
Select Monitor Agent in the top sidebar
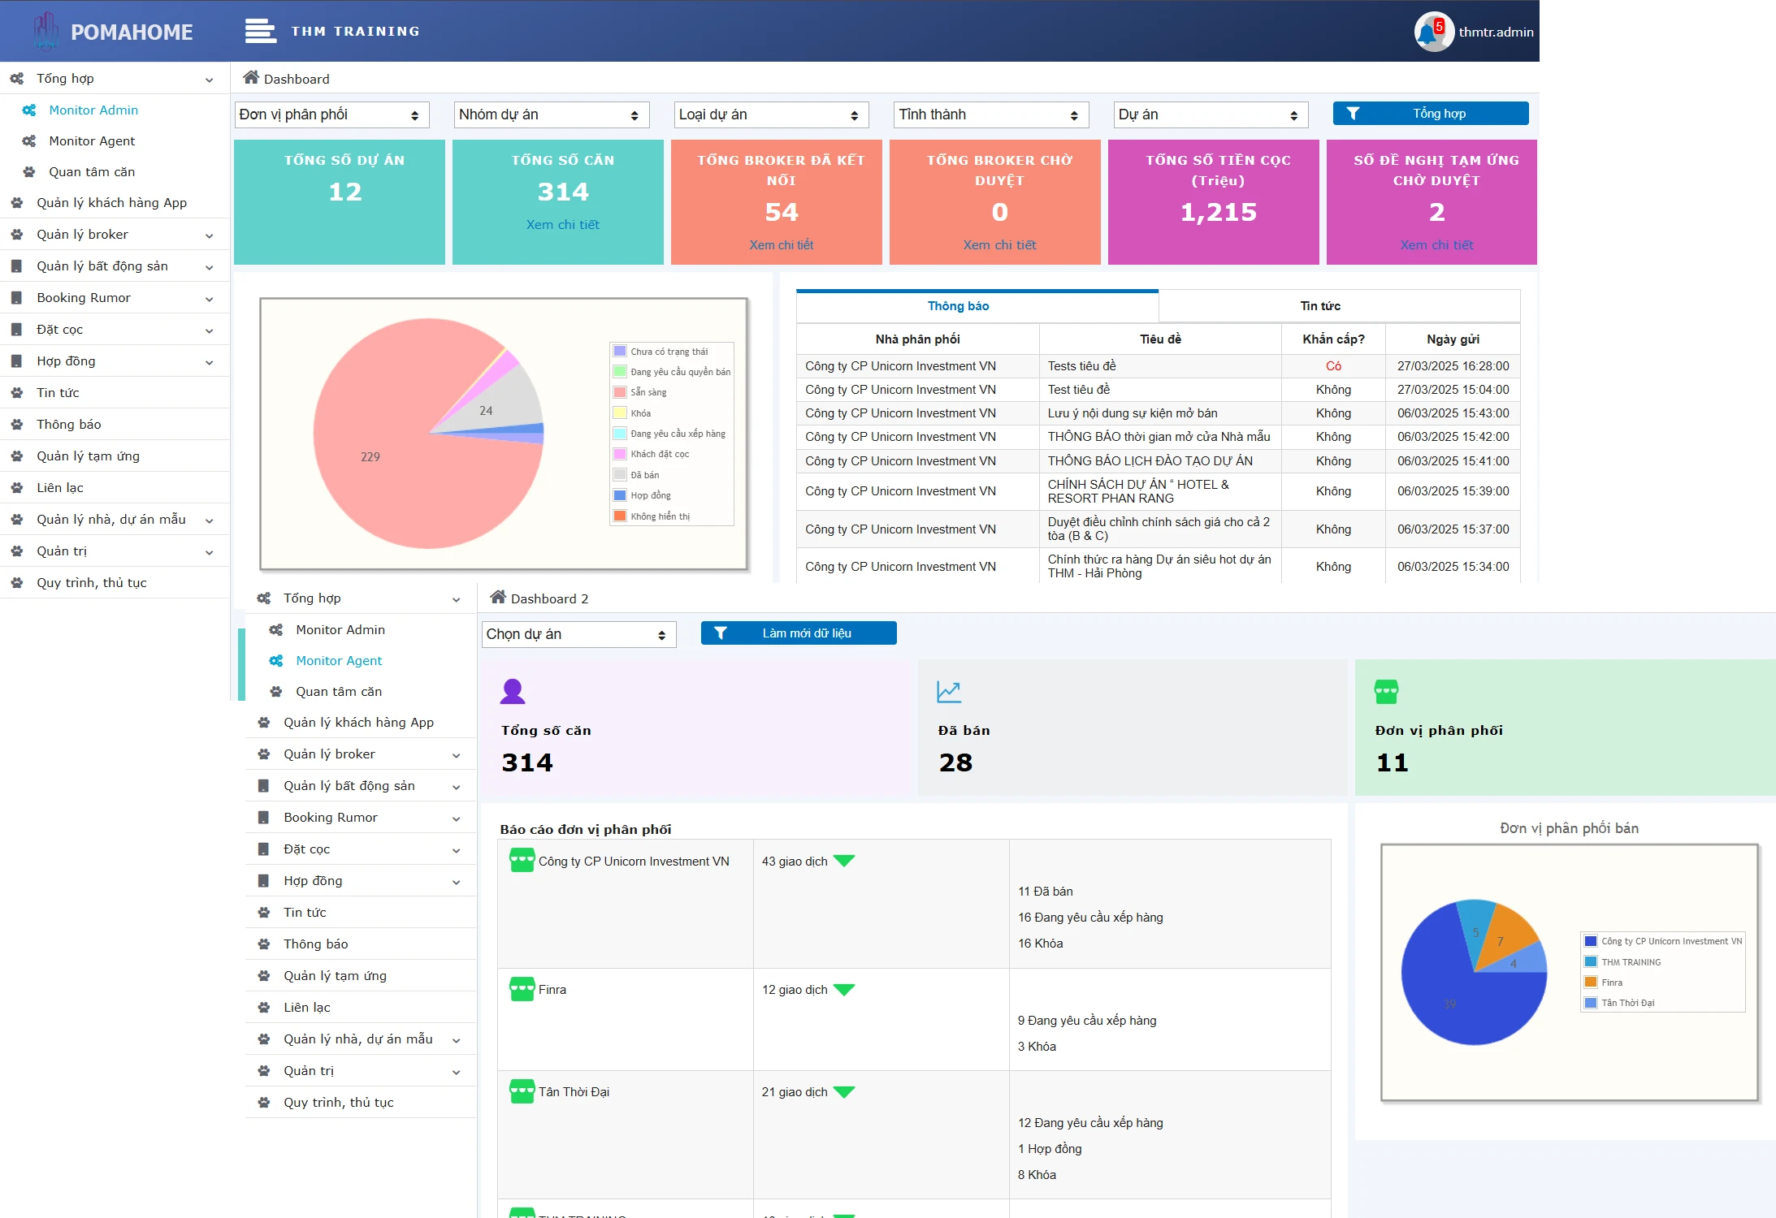(92, 140)
